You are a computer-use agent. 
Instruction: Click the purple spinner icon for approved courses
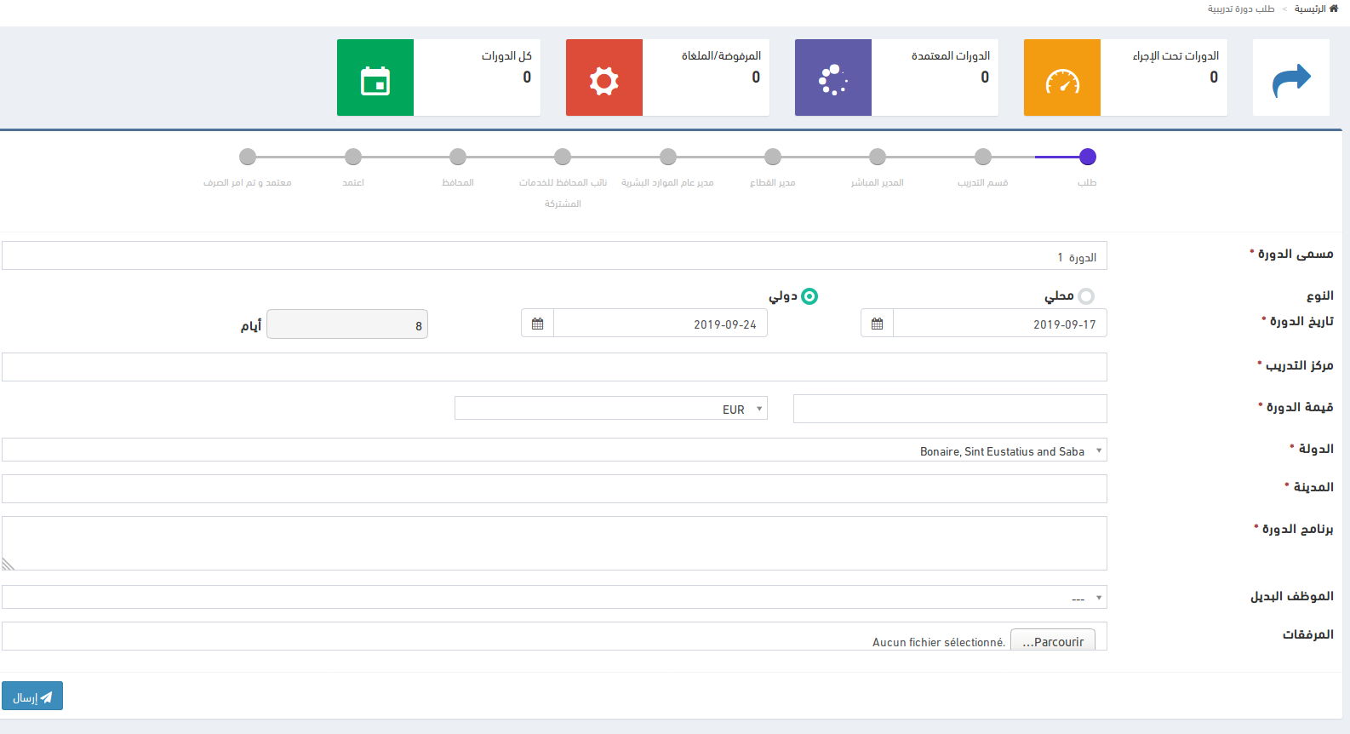pyautogui.click(x=832, y=78)
